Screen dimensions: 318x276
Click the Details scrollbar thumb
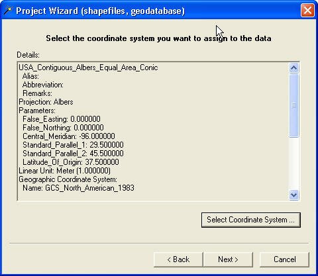pos(293,105)
